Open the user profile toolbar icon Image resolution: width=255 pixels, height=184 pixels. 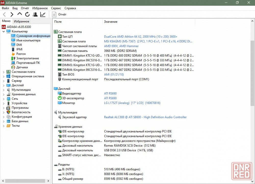(35, 15)
